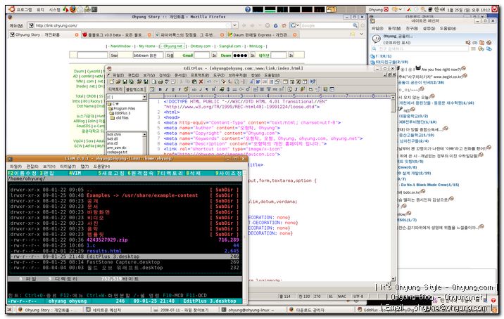Open the tab list dropdown at Firefox tab bar end
This screenshot has height=319, width=504.
(x=362, y=34)
